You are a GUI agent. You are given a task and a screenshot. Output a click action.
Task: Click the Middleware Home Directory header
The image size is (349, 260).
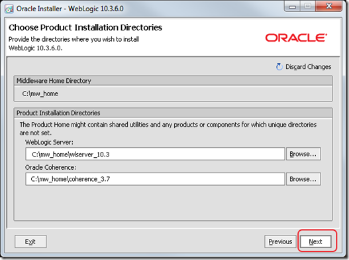173,81
